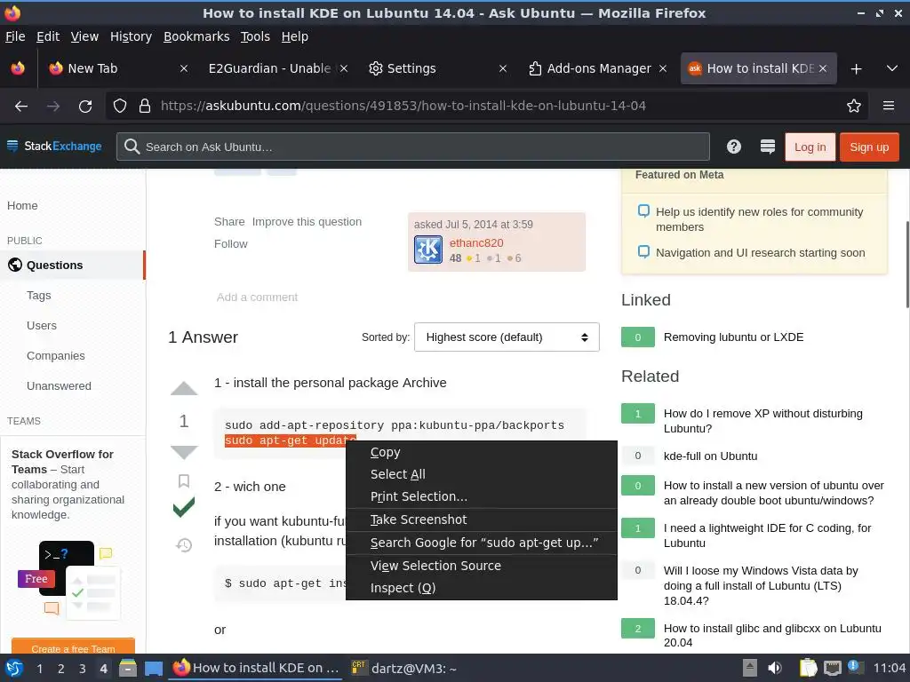Upvote the answer arrow

[x=184, y=388]
